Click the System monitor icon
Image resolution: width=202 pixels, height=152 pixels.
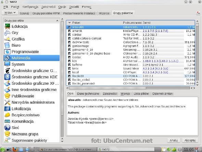pyautogui.click(x=7, y=64)
